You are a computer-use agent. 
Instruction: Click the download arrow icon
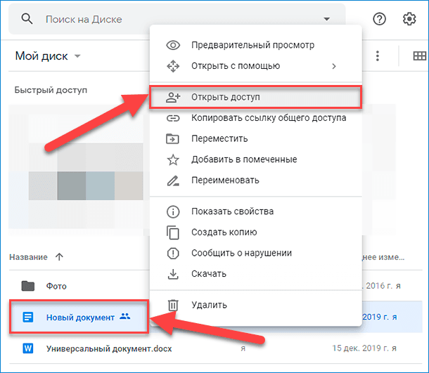pos(173,275)
